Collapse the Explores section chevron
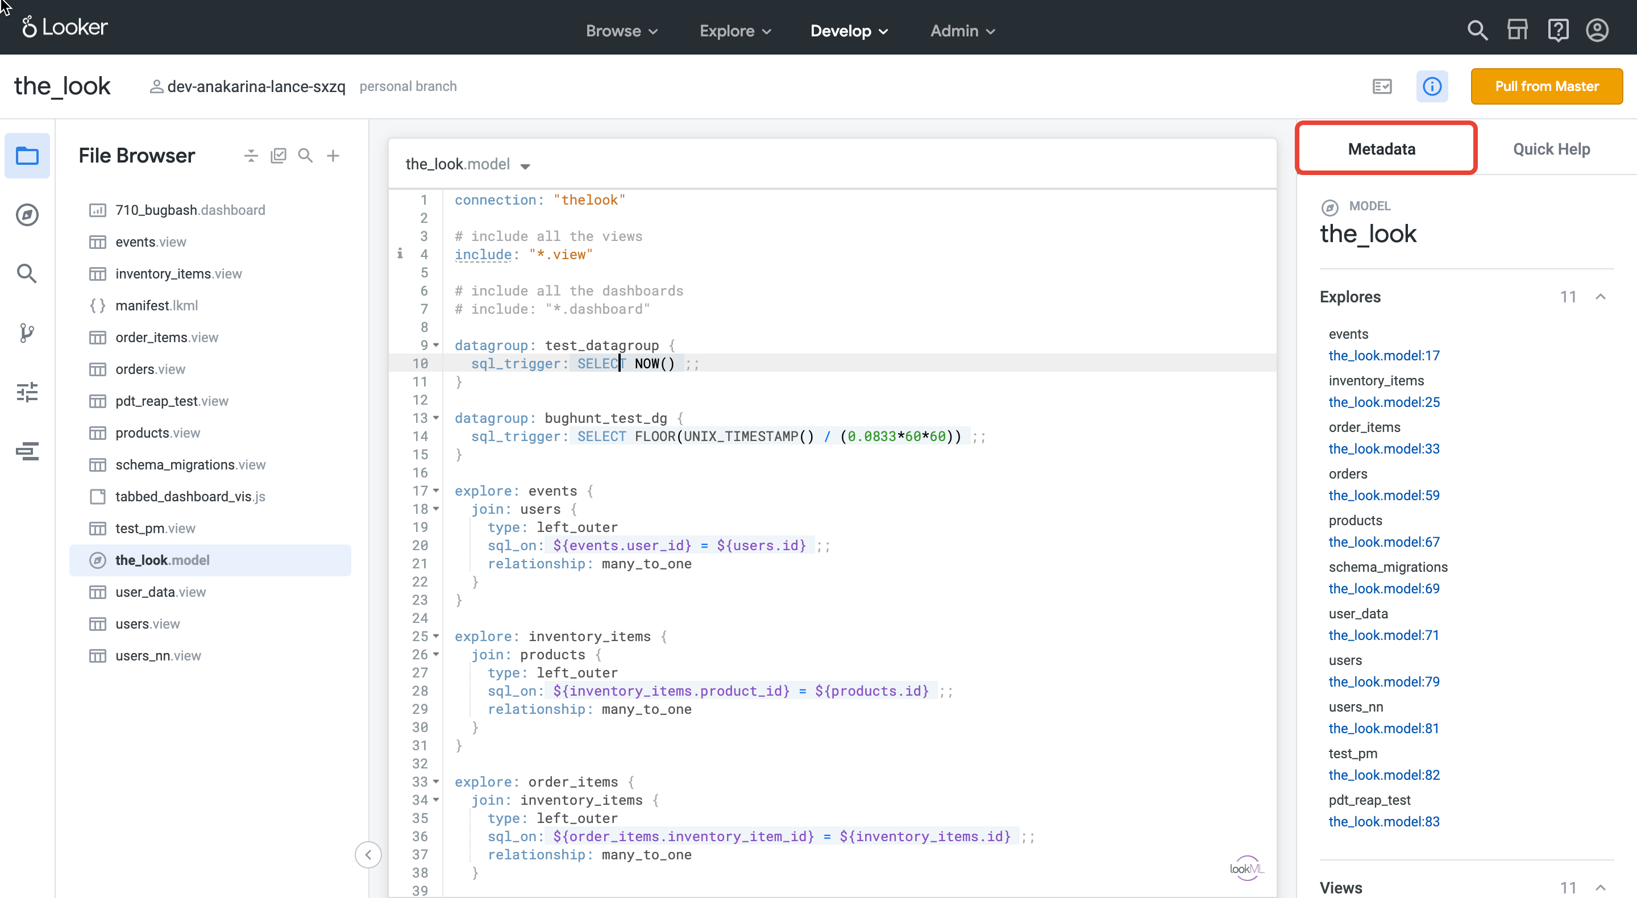Image resolution: width=1637 pixels, height=898 pixels. (x=1600, y=297)
